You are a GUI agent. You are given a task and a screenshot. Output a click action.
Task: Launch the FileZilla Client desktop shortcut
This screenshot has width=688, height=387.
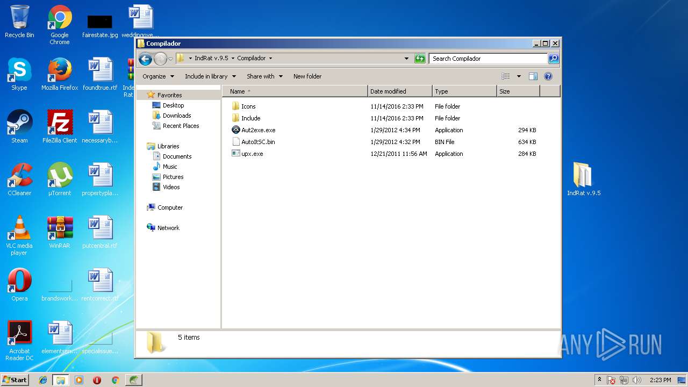[60, 127]
